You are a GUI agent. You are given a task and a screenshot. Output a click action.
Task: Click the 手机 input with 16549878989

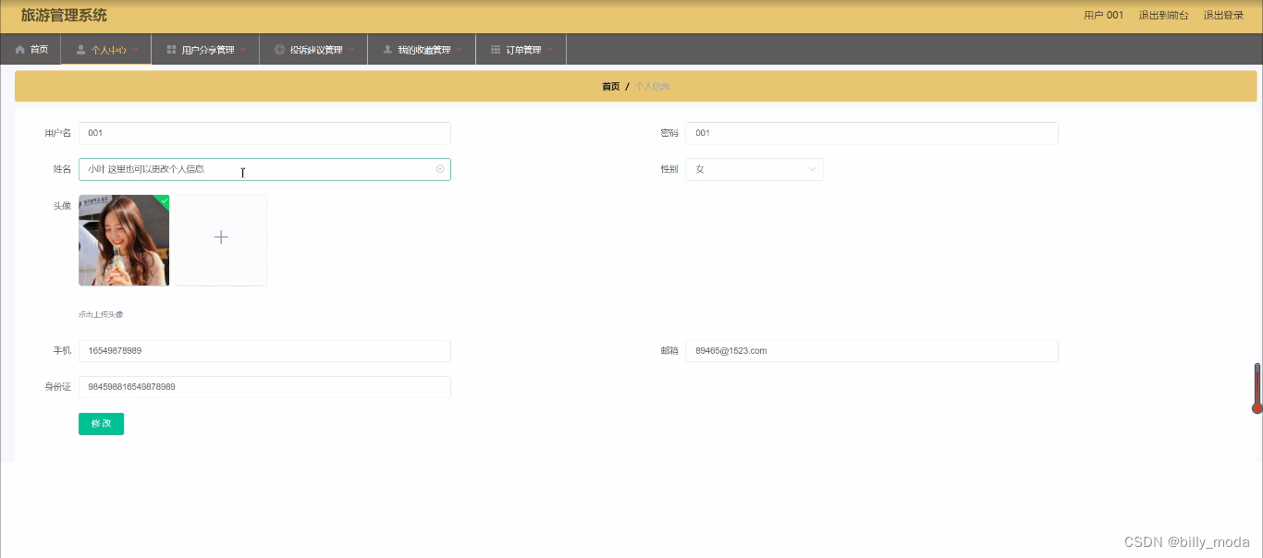click(x=264, y=351)
